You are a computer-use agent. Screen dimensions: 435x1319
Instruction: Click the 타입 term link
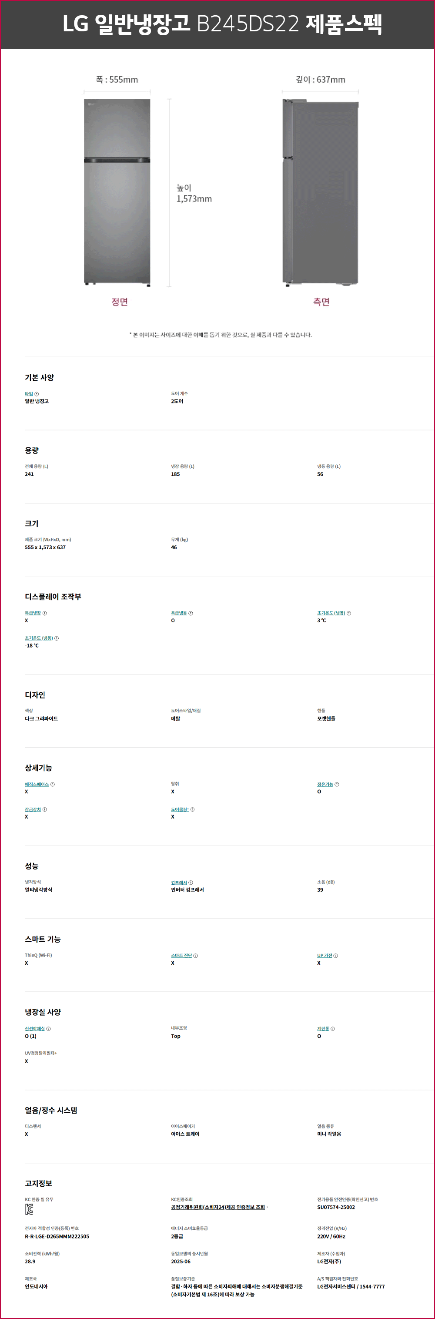tap(29, 394)
